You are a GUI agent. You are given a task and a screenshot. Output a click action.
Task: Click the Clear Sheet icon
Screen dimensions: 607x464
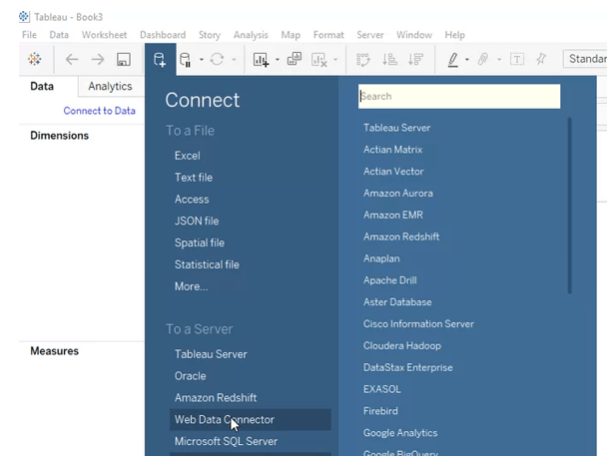(x=319, y=60)
